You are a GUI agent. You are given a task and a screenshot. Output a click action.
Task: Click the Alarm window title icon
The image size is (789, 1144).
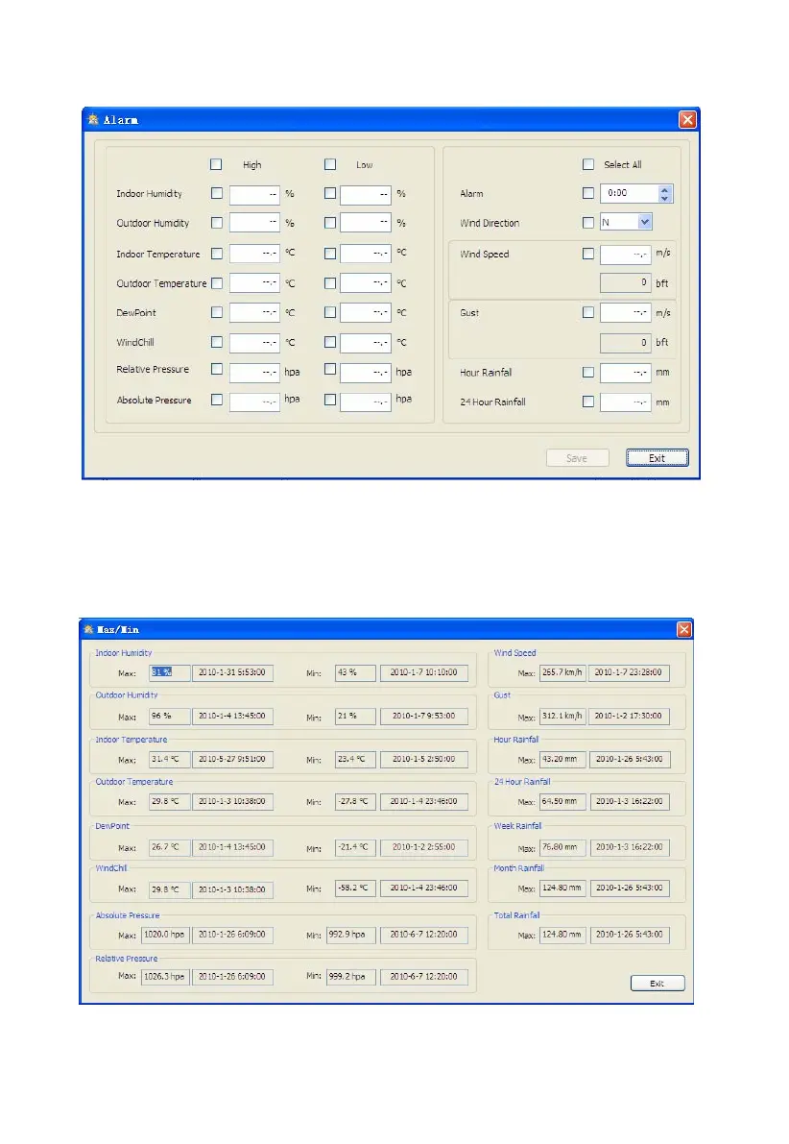point(92,120)
